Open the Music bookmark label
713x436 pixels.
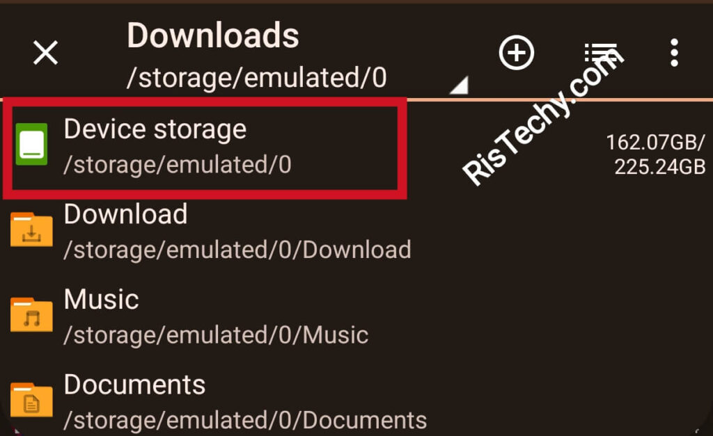[x=102, y=299]
